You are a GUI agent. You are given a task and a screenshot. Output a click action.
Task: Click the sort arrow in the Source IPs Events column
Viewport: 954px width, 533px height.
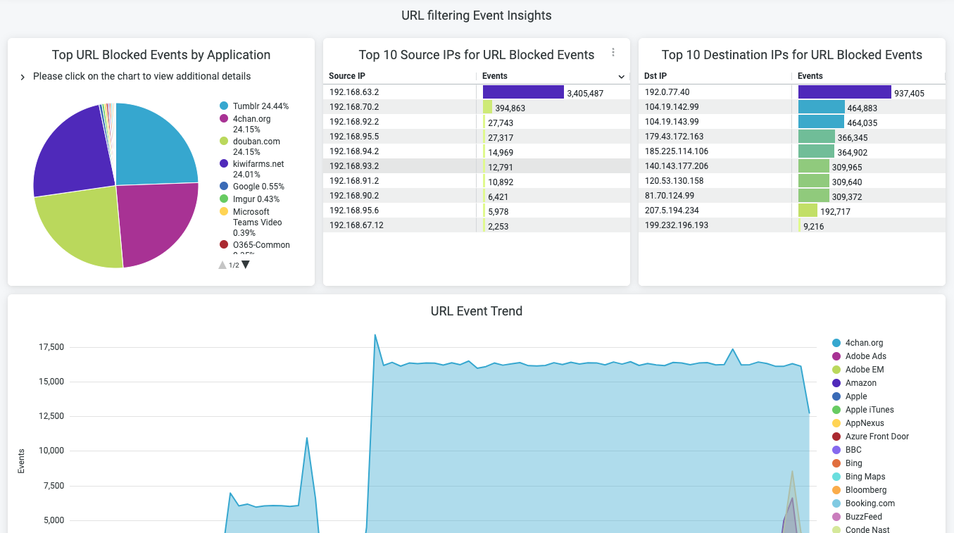click(622, 76)
